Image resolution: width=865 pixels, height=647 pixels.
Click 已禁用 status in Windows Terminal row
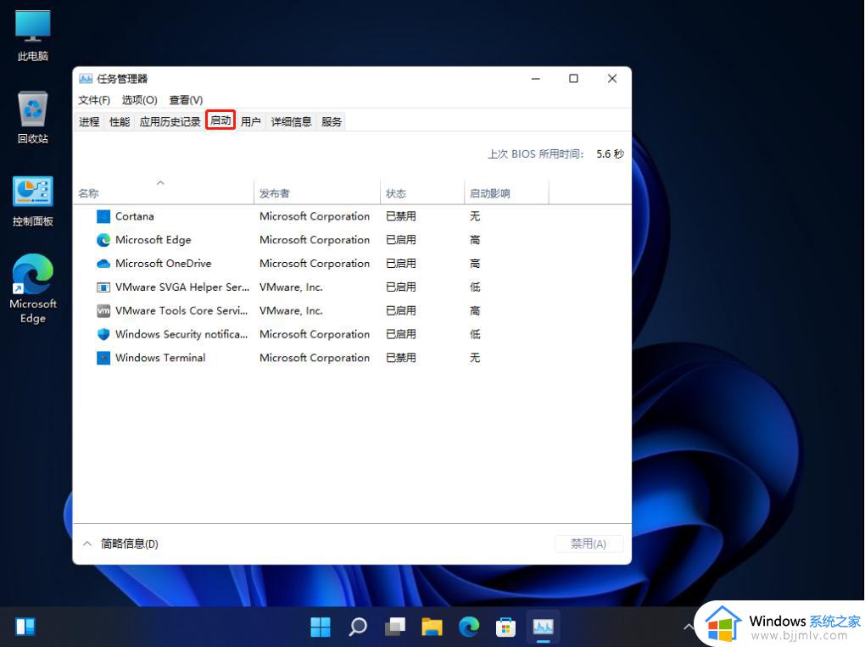coord(401,358)
